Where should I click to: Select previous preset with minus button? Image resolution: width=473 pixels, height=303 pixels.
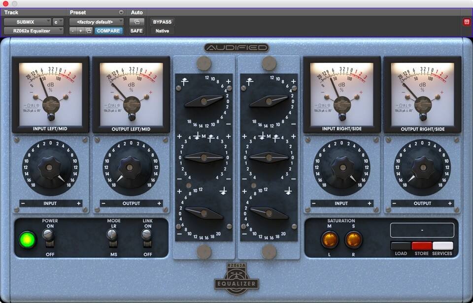(x=73, y=30)
